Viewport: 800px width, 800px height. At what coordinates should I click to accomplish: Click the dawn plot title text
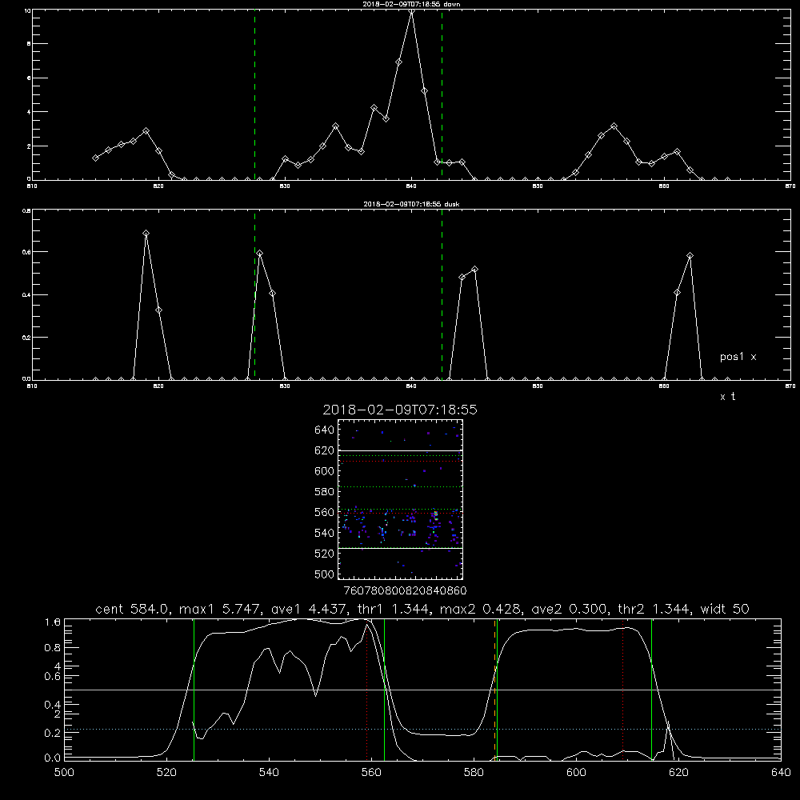(411, 4)
